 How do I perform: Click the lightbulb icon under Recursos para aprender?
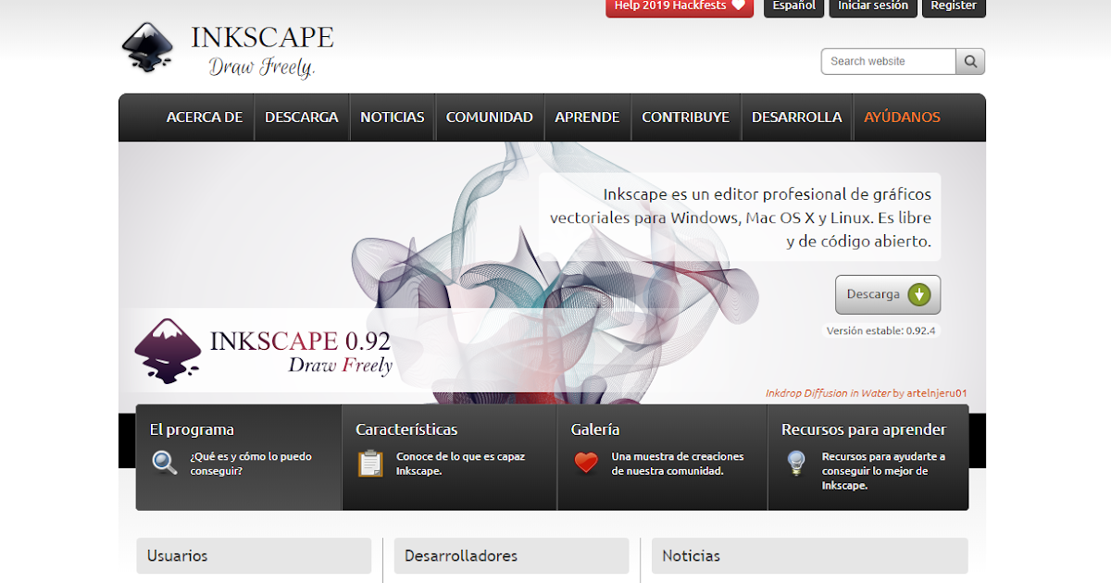[795, 463]
